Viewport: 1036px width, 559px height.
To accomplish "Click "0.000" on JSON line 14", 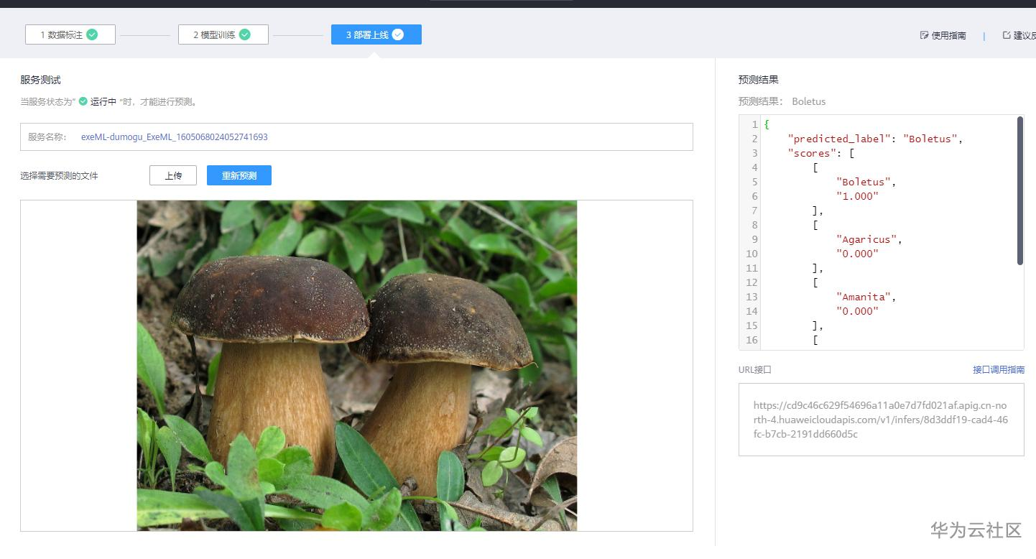I will [x=858, y=311].
